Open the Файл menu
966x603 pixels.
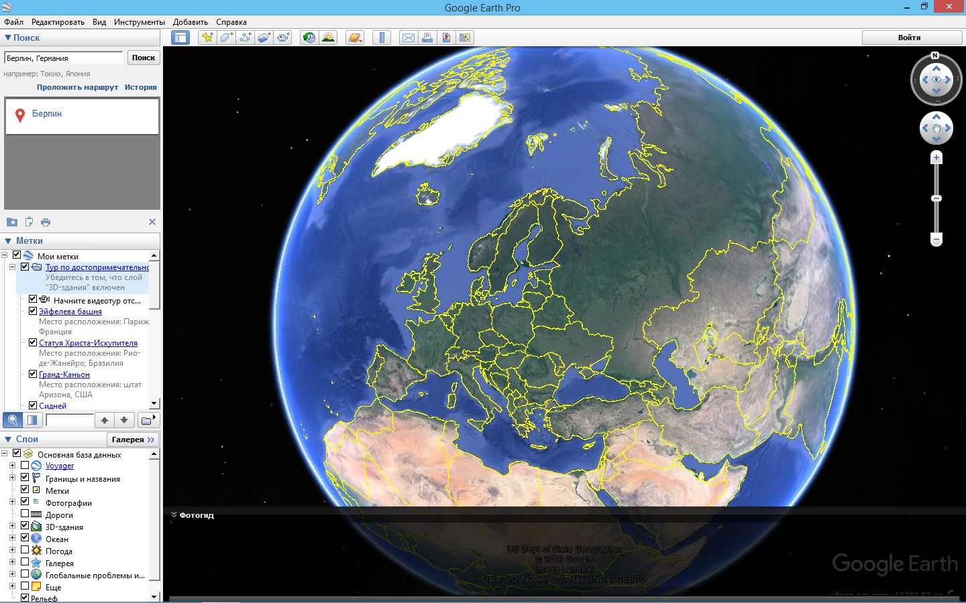[x=13, y=22]
